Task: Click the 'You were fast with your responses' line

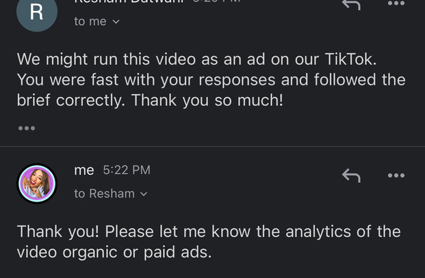Action: click(x=137, y=80)
